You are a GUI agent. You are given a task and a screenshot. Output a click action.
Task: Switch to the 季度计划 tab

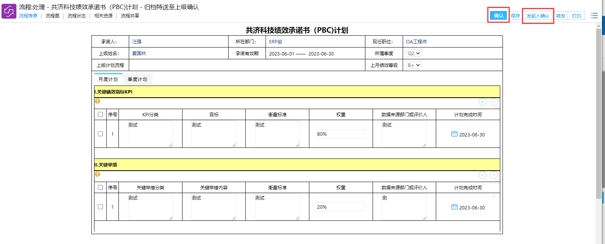(x=137, y=79)
